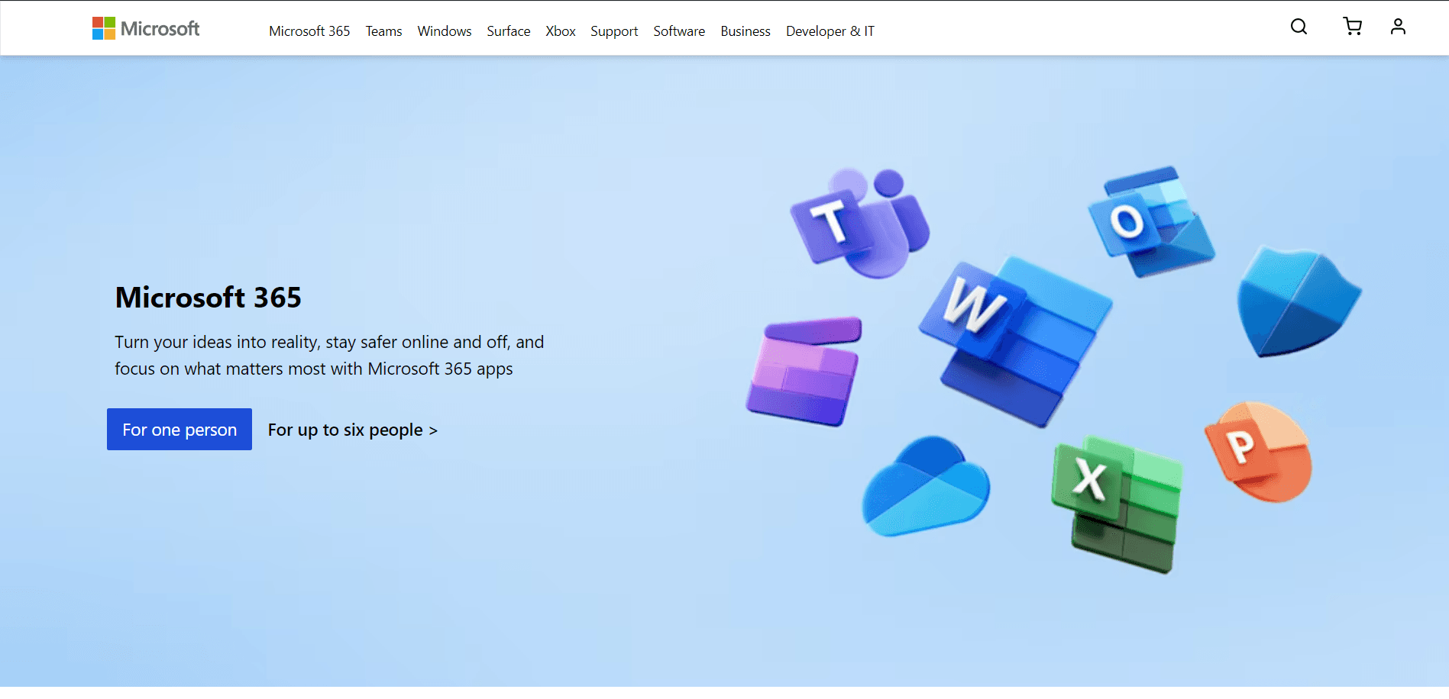The image size is (1449, 699).
Task: Click the OneDrive cloud icon
Action: (x=926, y=486)
